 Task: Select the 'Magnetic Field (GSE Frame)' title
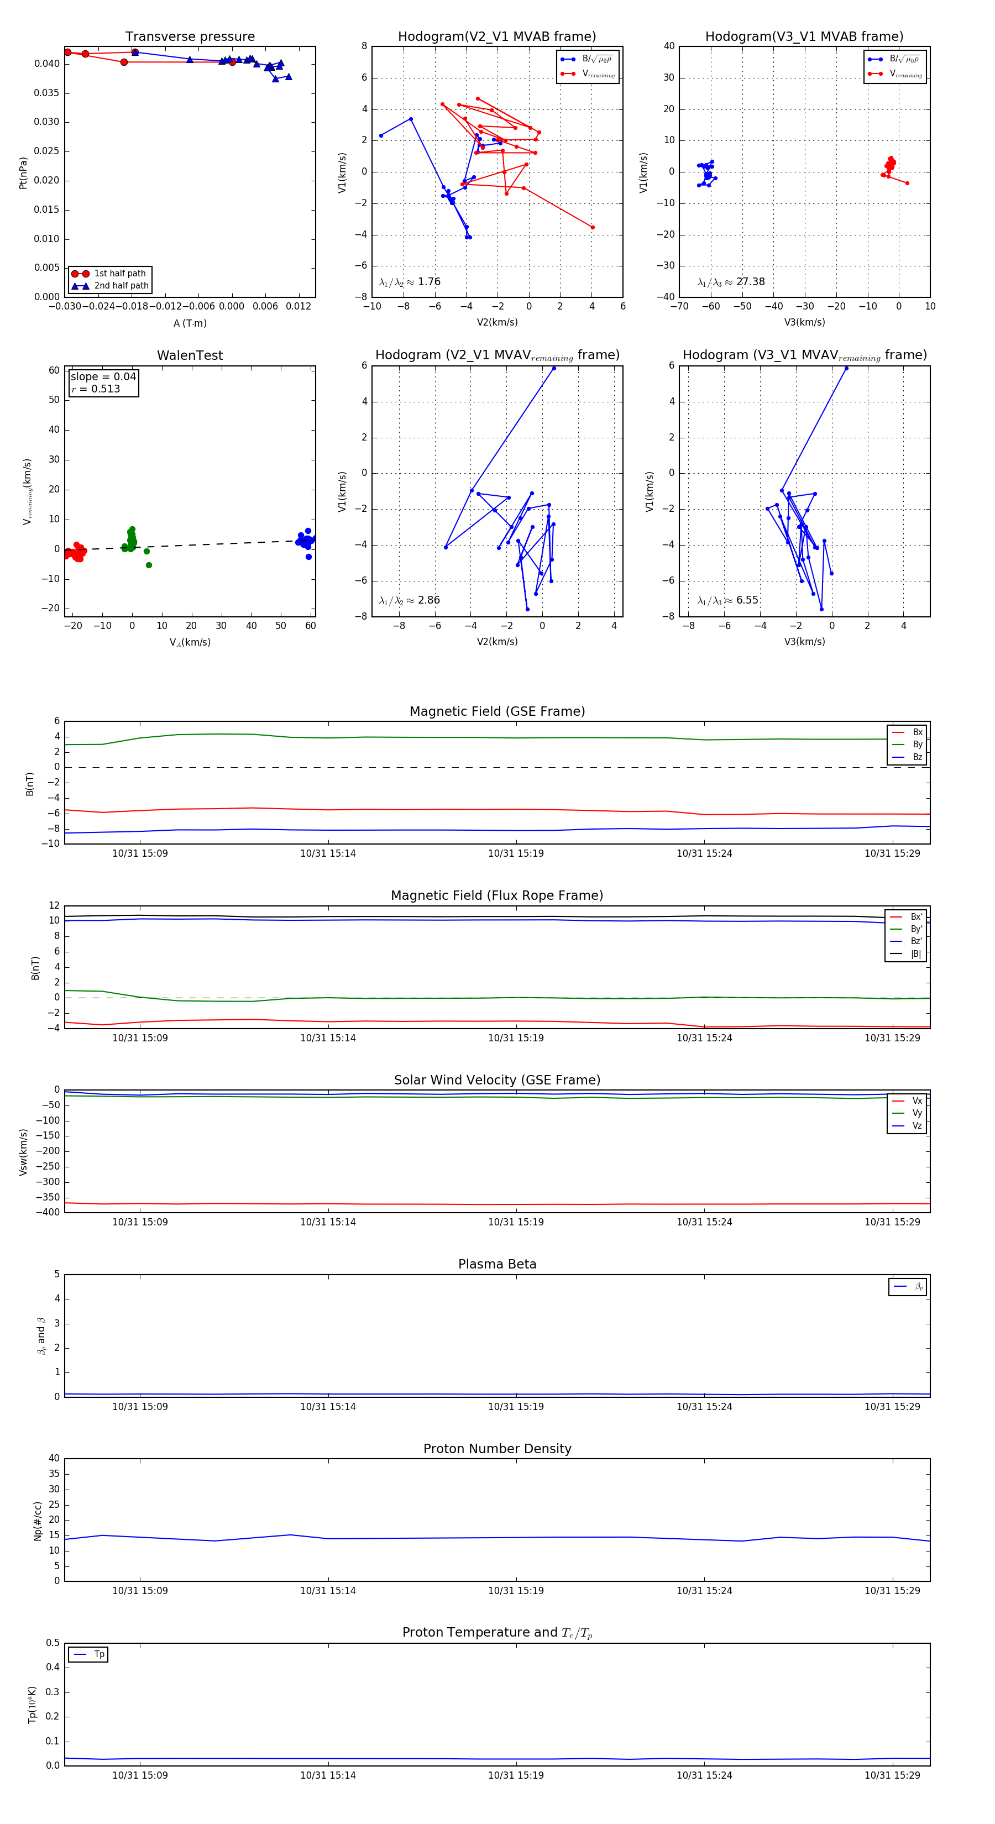point(497,711)
